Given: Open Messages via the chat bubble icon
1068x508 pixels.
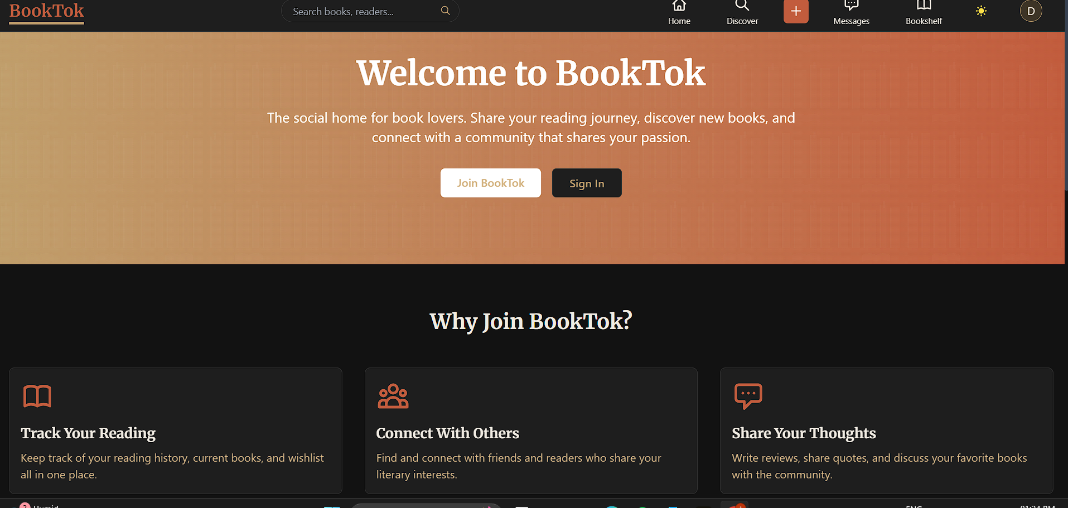Looking at the screenshot, I should tap(850, 6).
